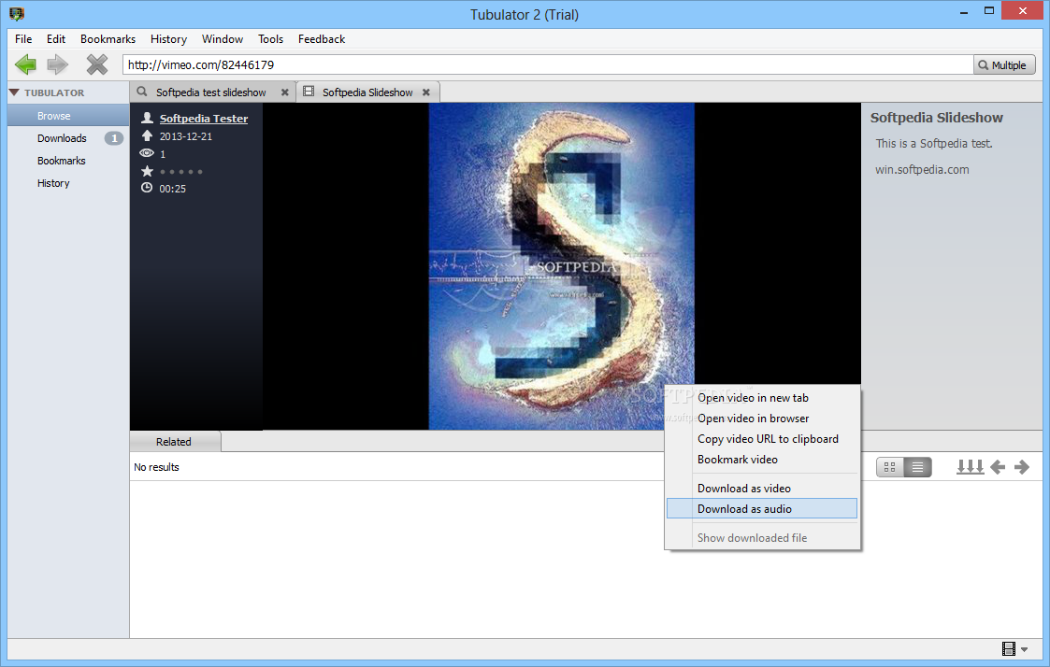
Task: Click the Multiple search button
Action: [1004, 64]
